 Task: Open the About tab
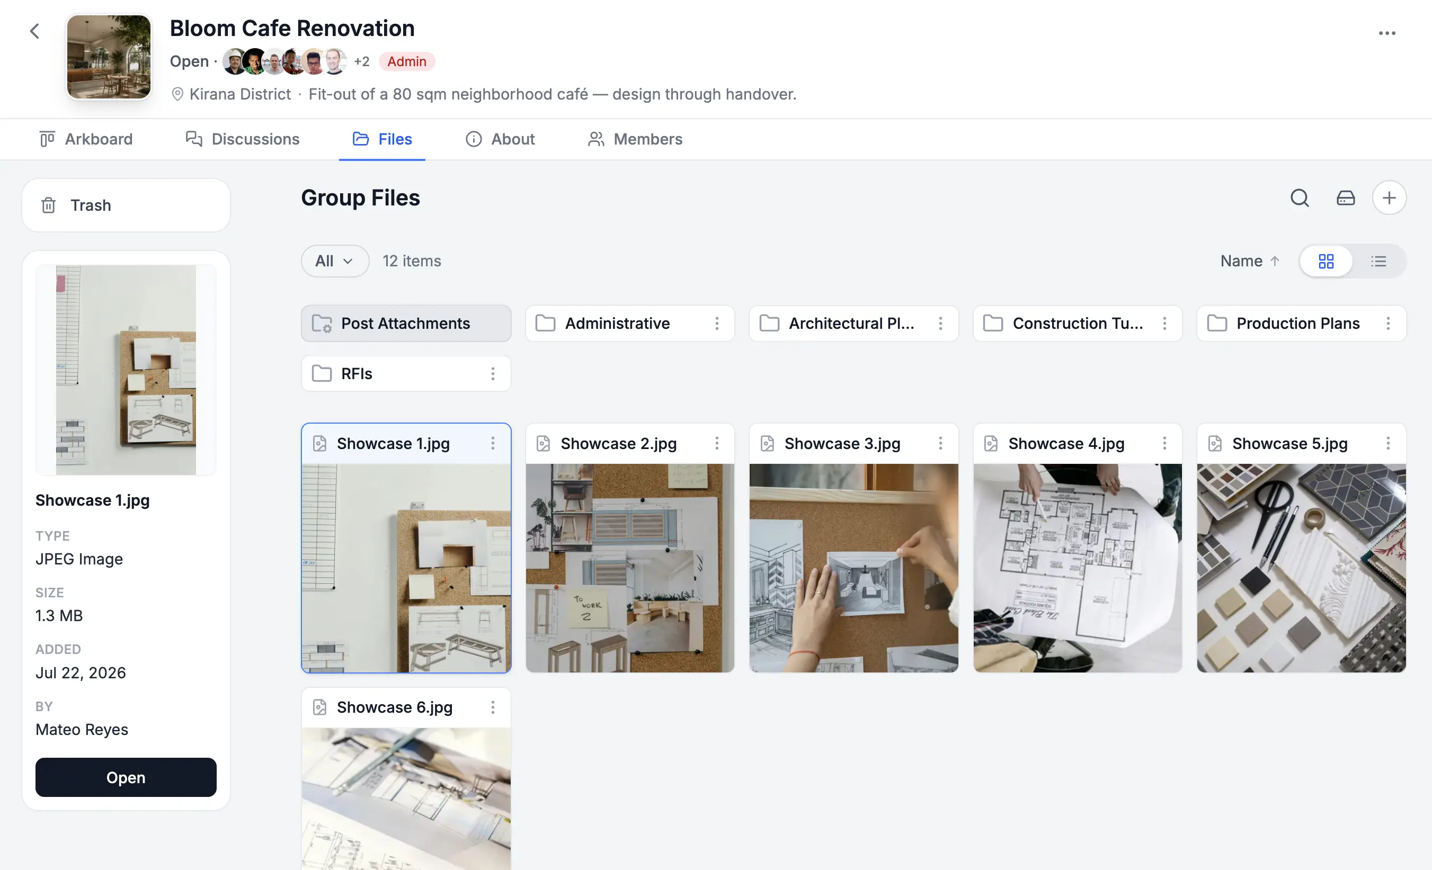tap(500, 139)
